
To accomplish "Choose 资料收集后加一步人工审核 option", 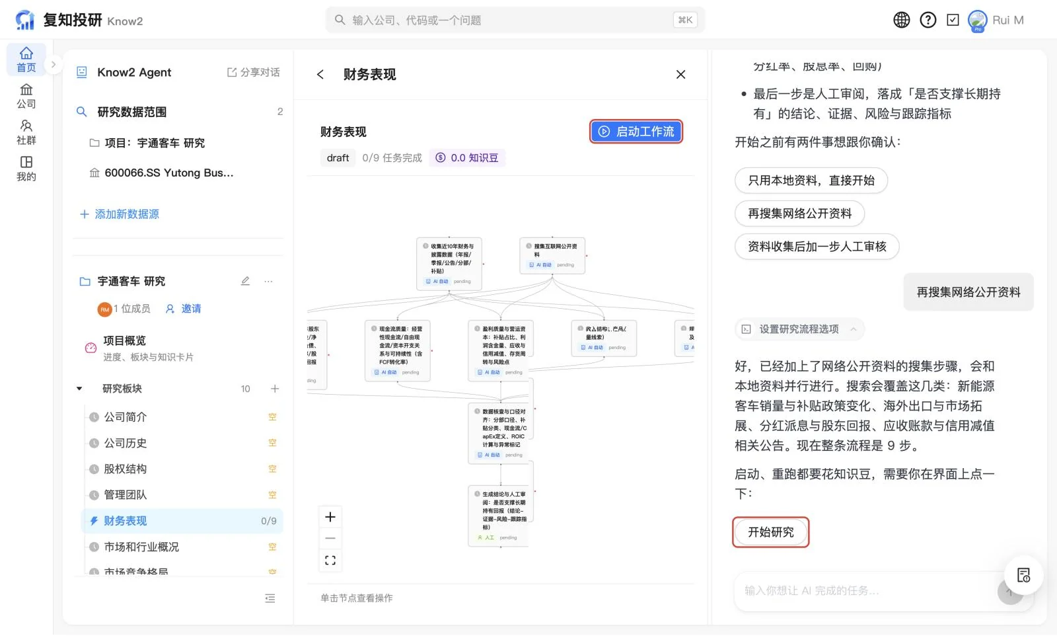I will click(817, 247).
